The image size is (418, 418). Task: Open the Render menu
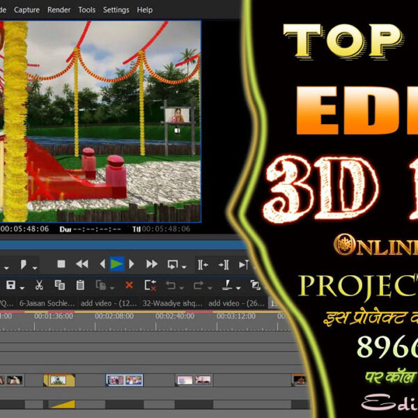[x=59, y=10]
